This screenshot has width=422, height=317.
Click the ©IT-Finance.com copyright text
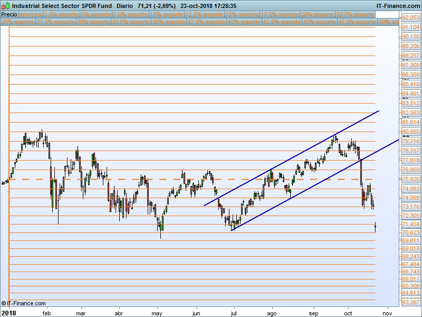click(23, 303)
